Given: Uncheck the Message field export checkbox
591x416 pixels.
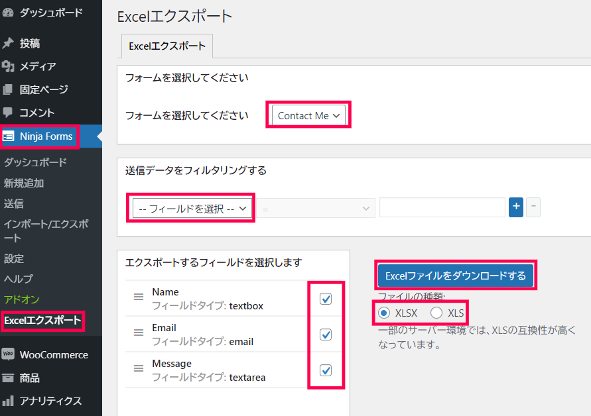Looking at the screenshot, I should (326, 370).
